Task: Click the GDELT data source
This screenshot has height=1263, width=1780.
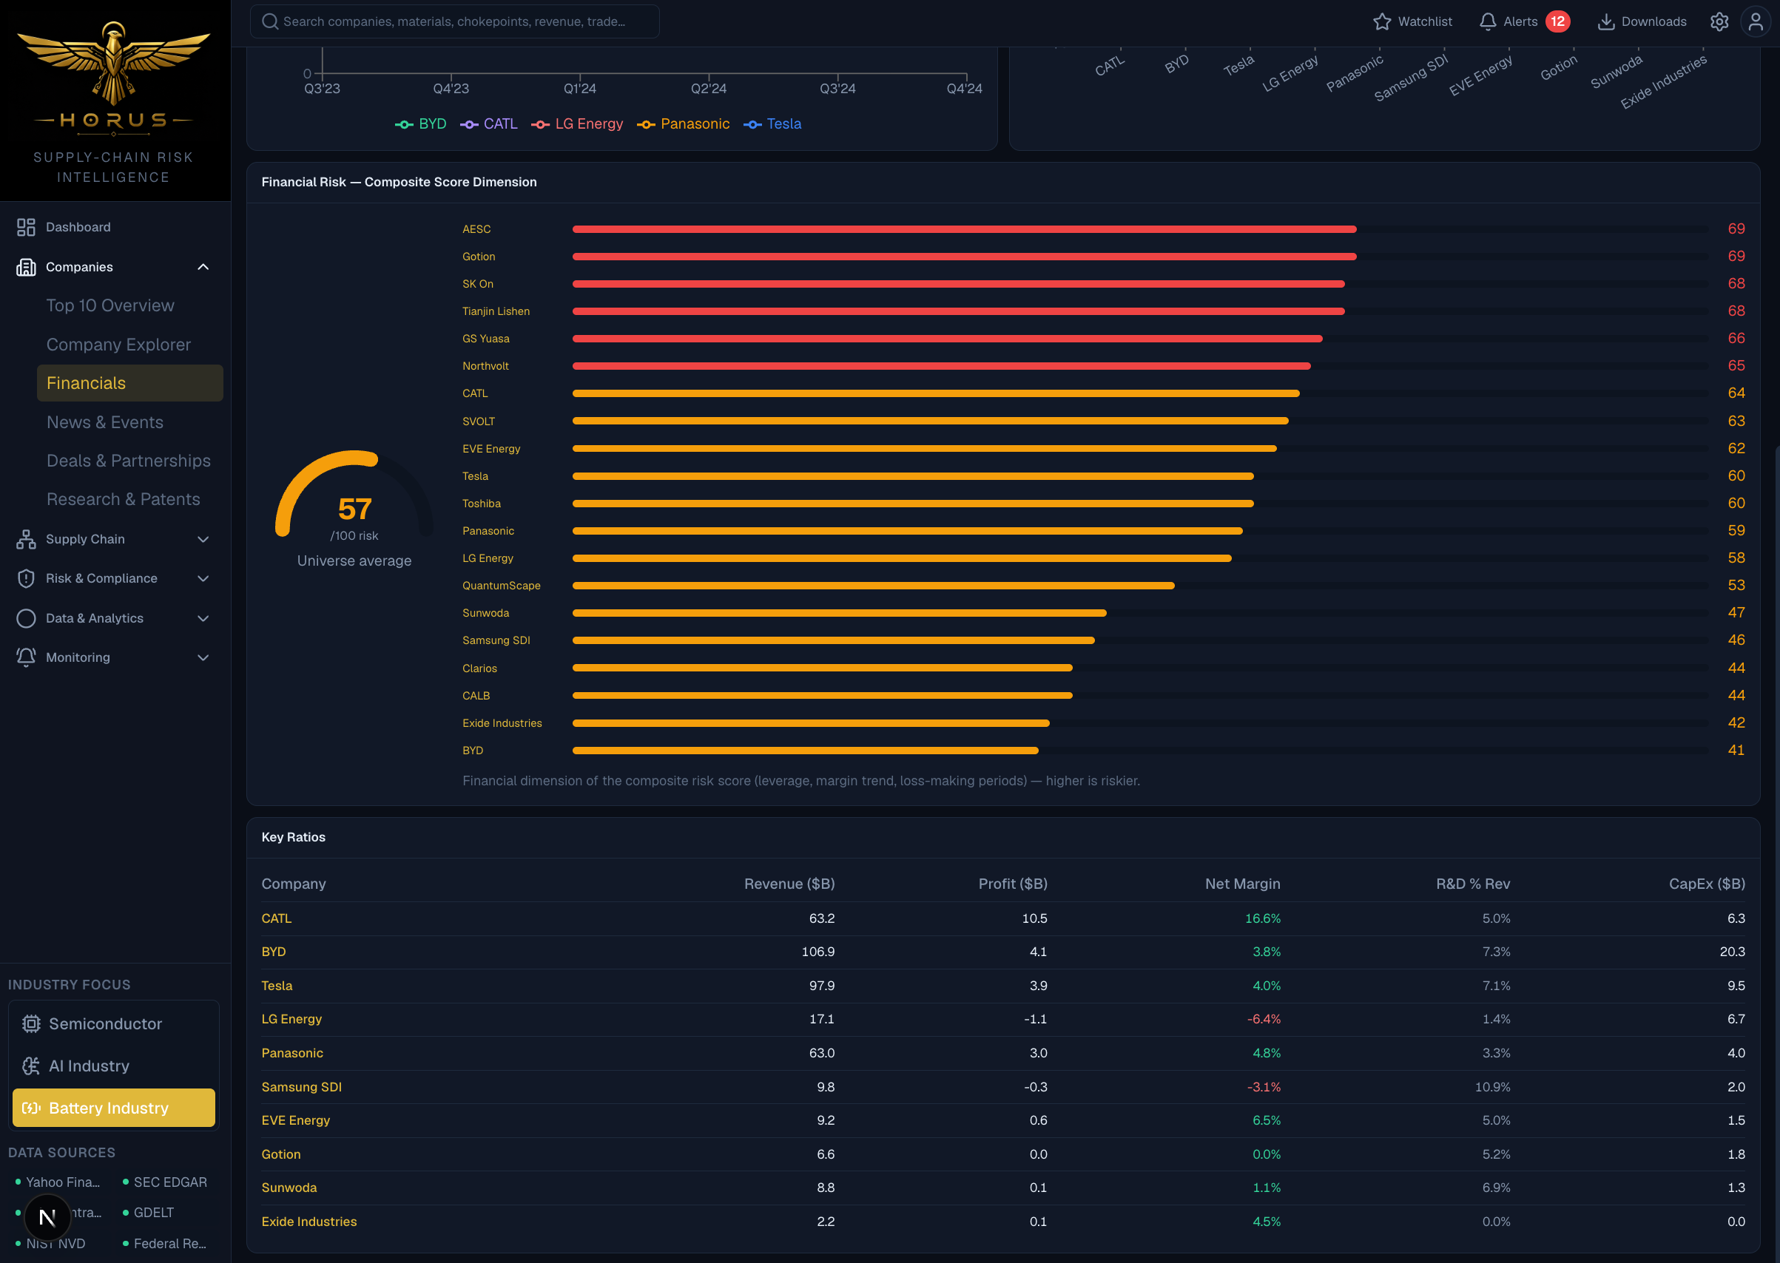Action: [148, 1213]
